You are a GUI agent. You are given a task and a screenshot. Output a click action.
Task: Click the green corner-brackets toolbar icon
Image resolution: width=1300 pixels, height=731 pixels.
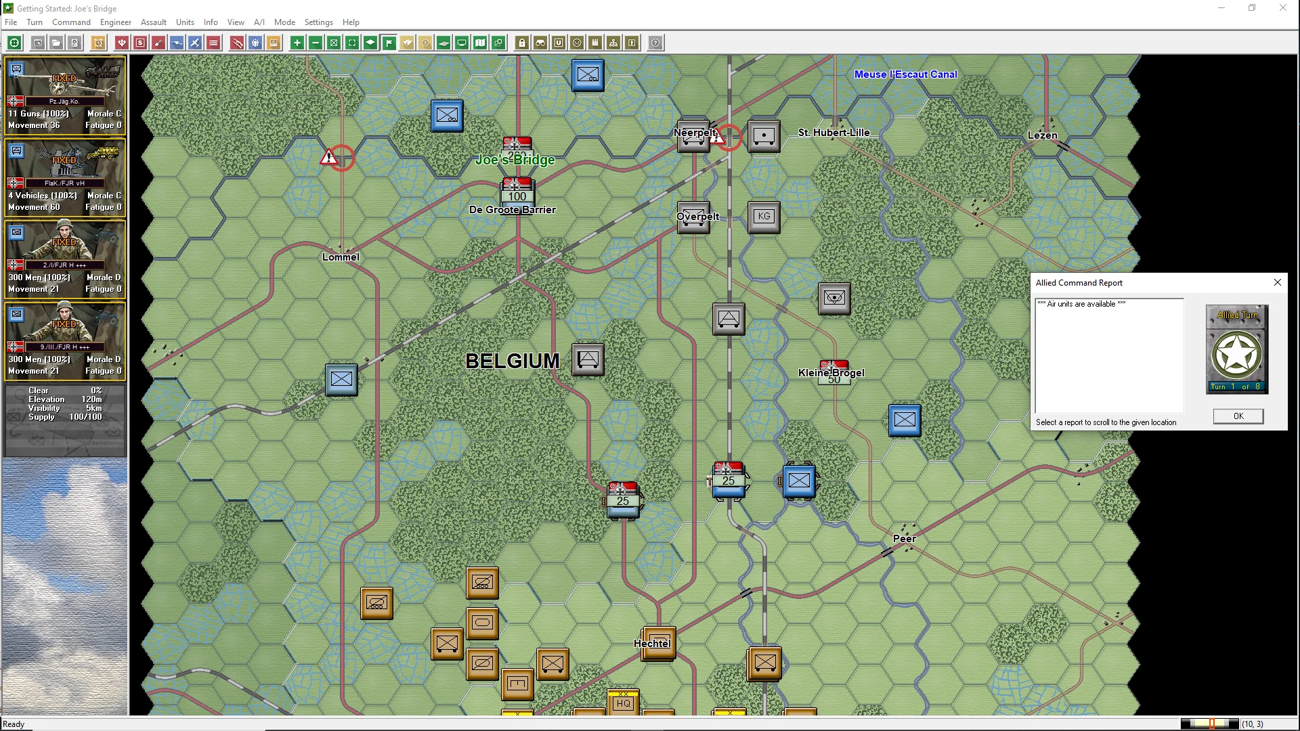point(352,43)
